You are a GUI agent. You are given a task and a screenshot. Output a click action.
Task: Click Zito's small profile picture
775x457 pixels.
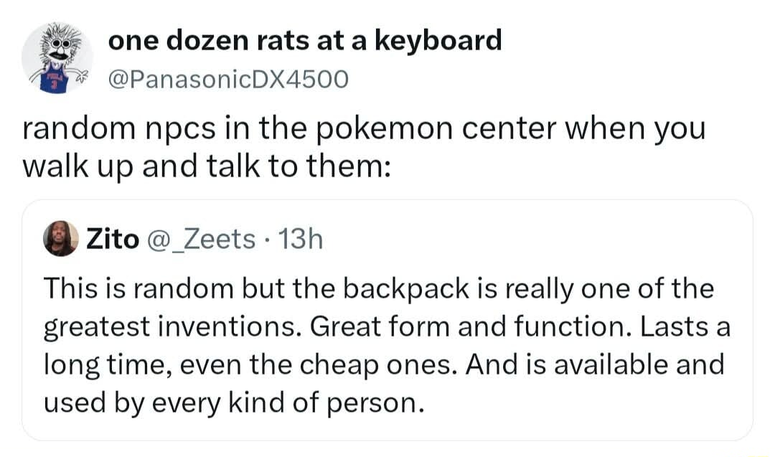(x=61, y=239)
